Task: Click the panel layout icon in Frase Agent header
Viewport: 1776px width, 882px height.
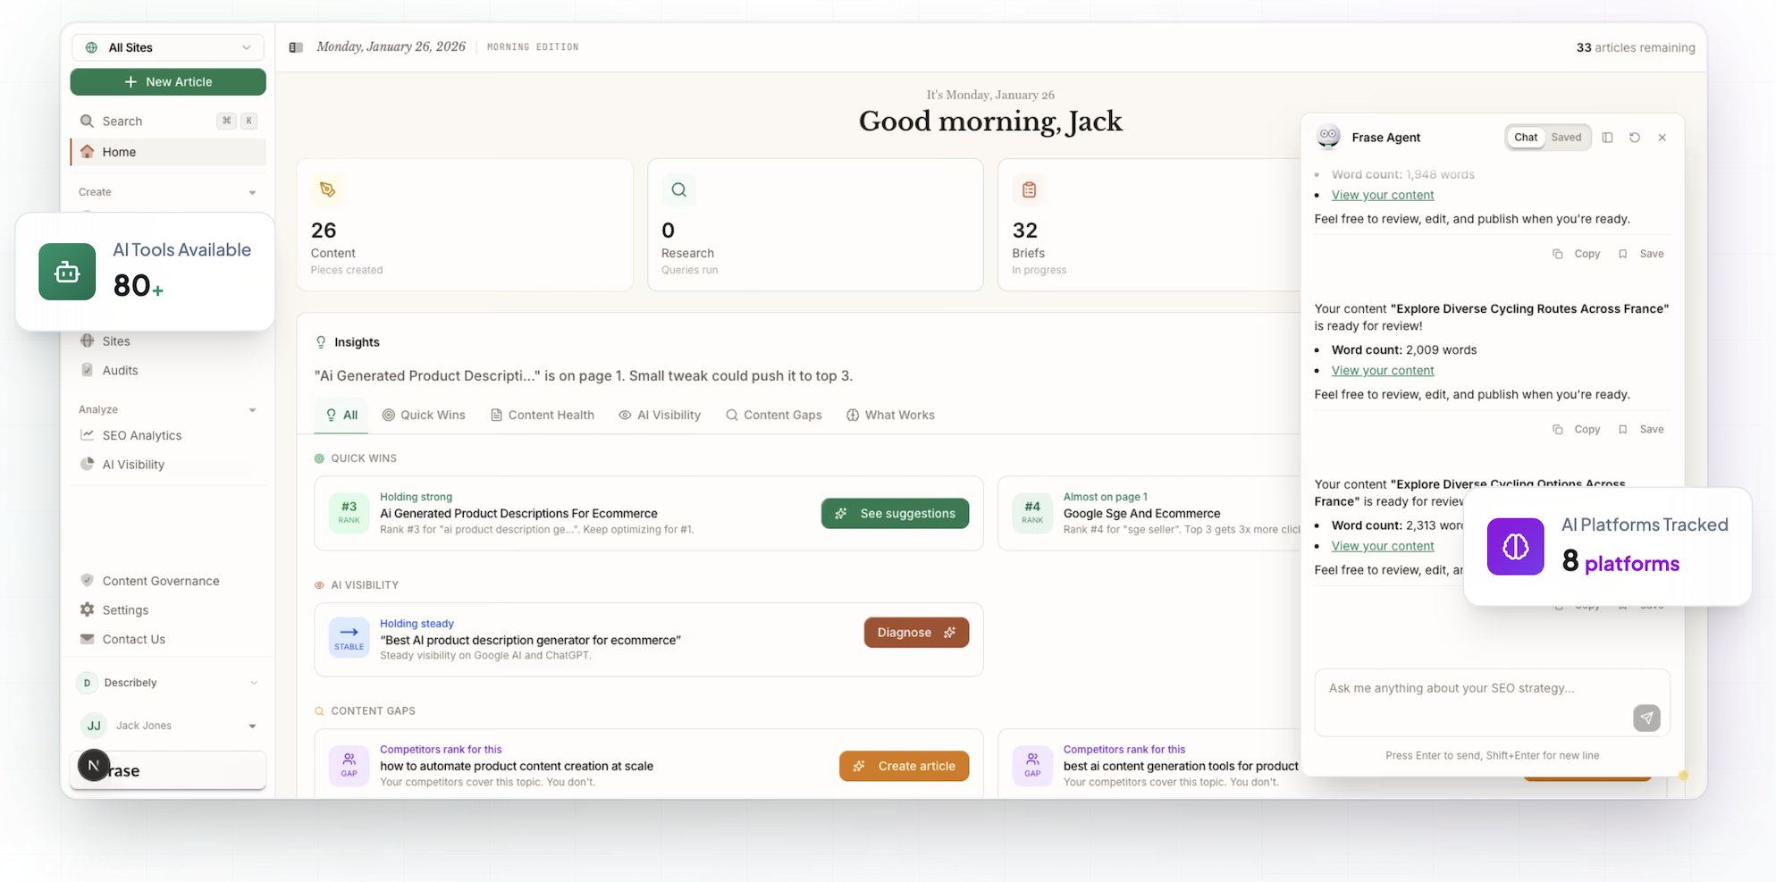Action: click(x=1607, y=138)
